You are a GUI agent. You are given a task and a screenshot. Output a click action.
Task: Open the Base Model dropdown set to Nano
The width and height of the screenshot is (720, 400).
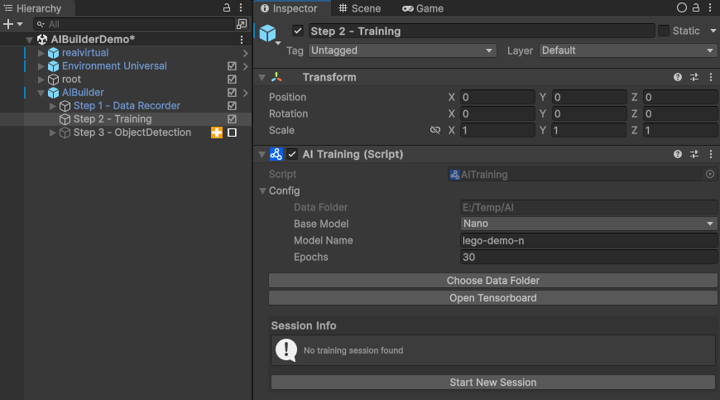click(588, 224)
